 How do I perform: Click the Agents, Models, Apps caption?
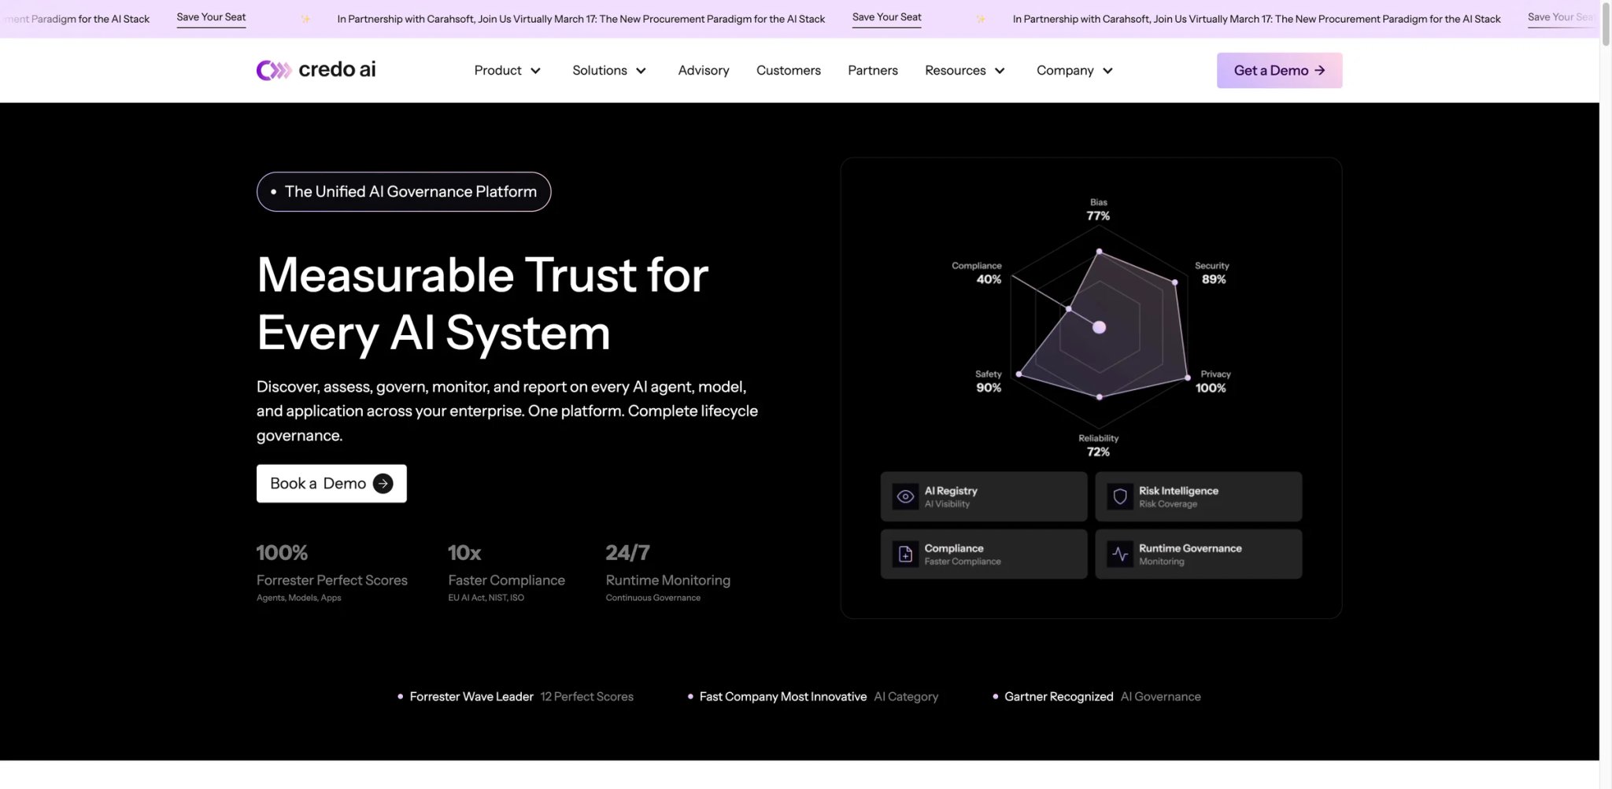click(299, 598)
